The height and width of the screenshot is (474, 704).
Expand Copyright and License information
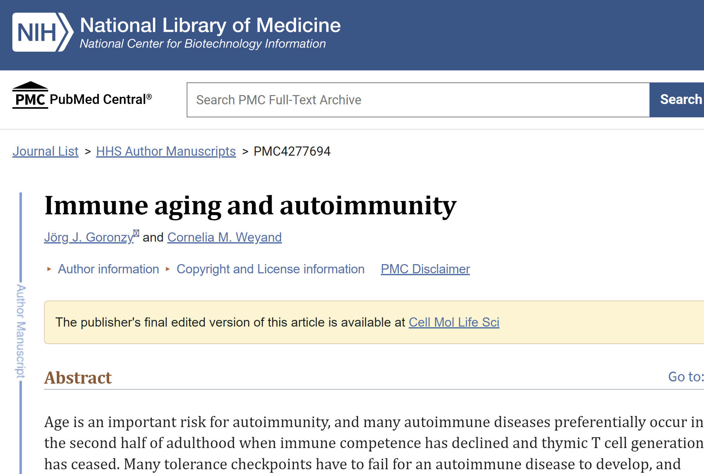pyautogui.click(x=270, y=269)
